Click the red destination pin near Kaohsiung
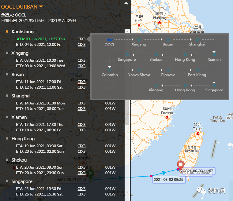This screenshot has height=201, width=233. pos(181,165)
